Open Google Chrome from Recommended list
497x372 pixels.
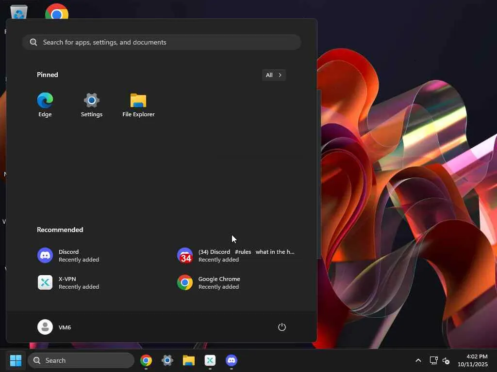[209, 283]
